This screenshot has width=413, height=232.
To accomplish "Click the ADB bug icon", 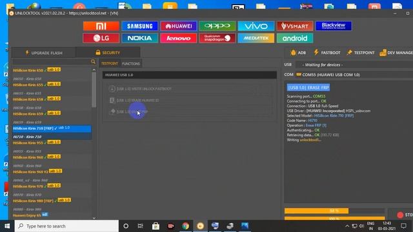I will pos(293,53).
